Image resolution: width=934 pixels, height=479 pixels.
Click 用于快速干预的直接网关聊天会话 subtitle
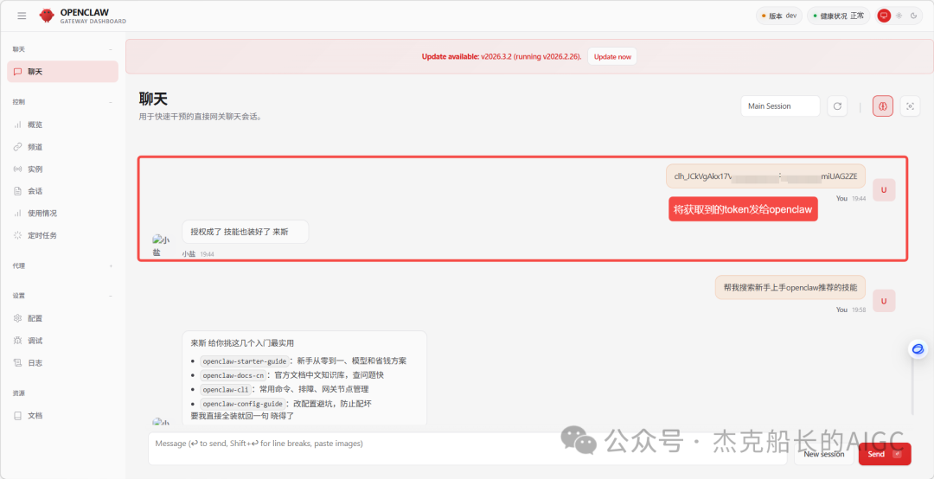click(x=201, y=117)
